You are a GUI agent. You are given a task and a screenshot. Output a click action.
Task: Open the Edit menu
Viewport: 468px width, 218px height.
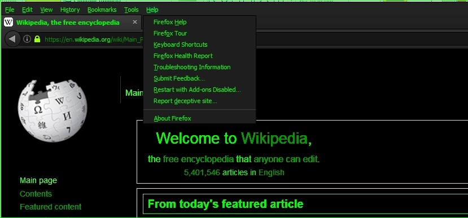[x=27, y=10]
